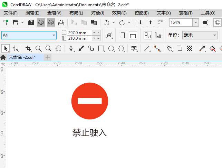This screenshot has width=222, height=168.
Task: Open the 查看(V) menu
Action: tap(54, 13)
